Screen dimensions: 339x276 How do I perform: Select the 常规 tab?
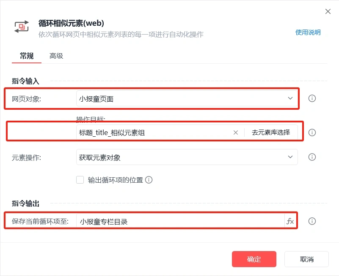coord(27,56)
